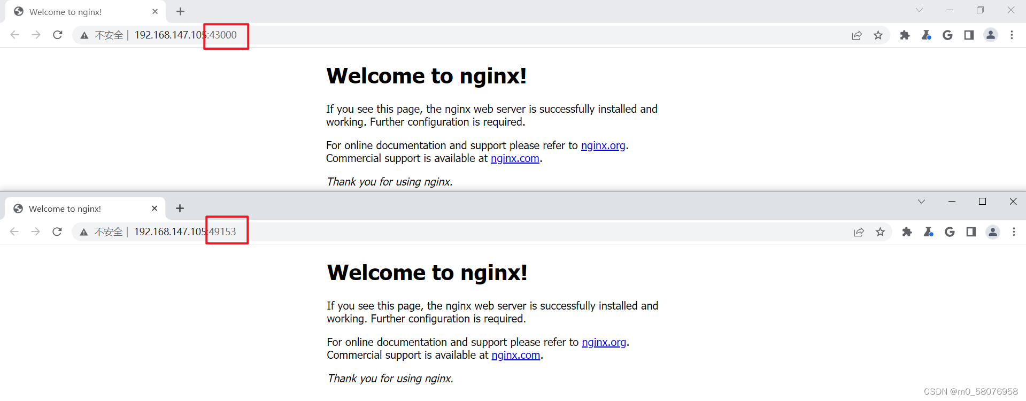Close the nginx tab in the bottom window
The image size is (1026, 401).
(x=155, y=208)
